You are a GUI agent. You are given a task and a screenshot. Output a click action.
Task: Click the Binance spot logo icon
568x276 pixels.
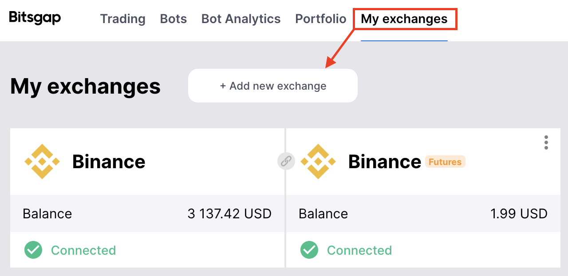point(42,162)
